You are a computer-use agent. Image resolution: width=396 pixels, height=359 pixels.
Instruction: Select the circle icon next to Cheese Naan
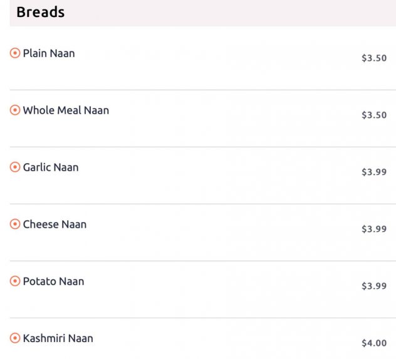point(15,225)
